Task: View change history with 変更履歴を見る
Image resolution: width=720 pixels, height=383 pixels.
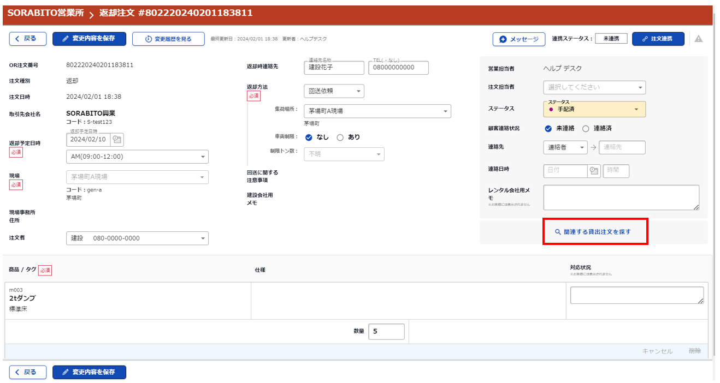Action: [x=168, y=39]
